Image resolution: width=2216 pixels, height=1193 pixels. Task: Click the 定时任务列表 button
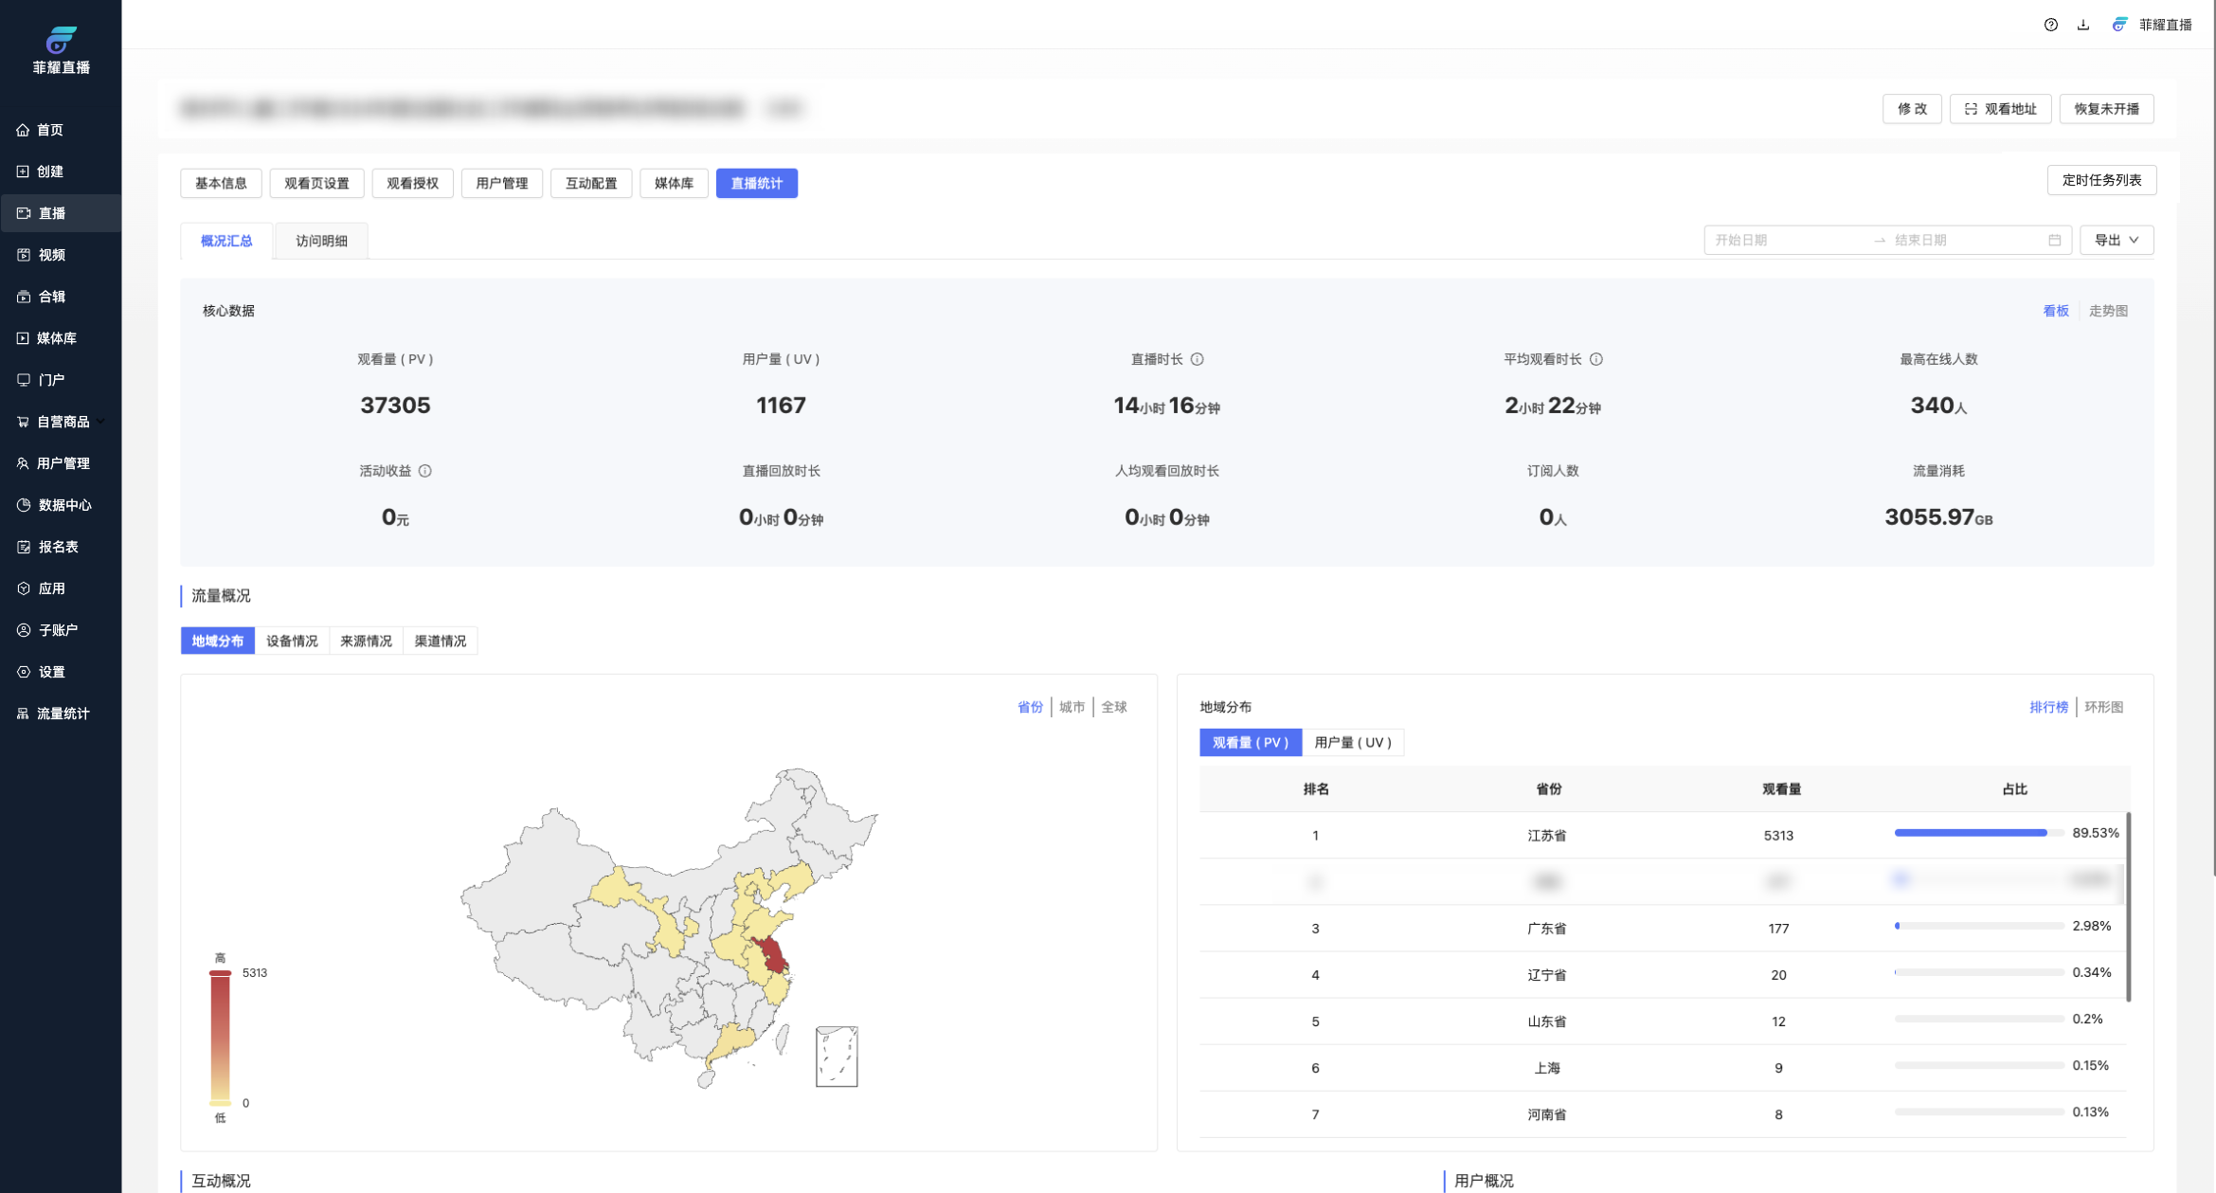point(2100,180)
